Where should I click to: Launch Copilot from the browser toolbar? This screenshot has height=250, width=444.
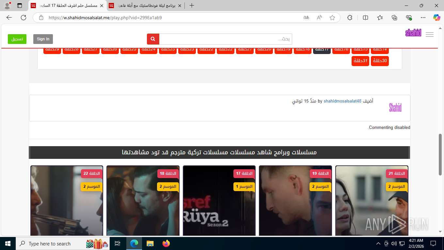coord(437,18)
